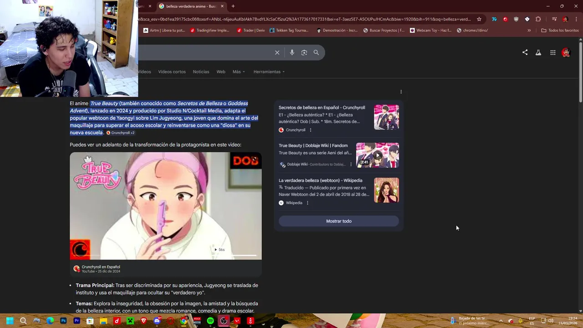Expand the Herramientas dropdown

(x=269, y=72)
